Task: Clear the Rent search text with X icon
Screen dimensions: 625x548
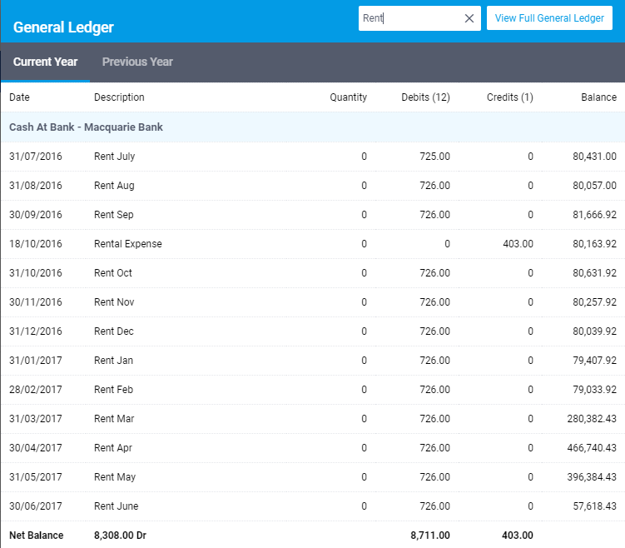Action: pos(469,18)
